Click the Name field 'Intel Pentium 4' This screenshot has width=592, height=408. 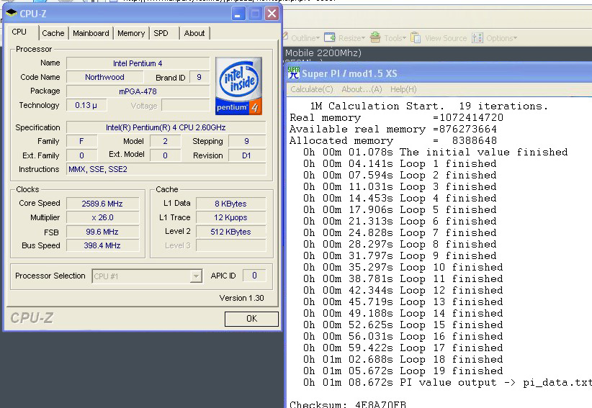pos(138,63)
